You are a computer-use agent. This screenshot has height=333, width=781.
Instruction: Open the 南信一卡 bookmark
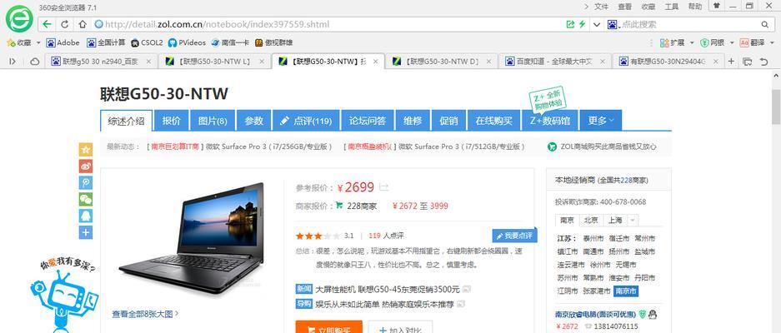coord(229,42)
